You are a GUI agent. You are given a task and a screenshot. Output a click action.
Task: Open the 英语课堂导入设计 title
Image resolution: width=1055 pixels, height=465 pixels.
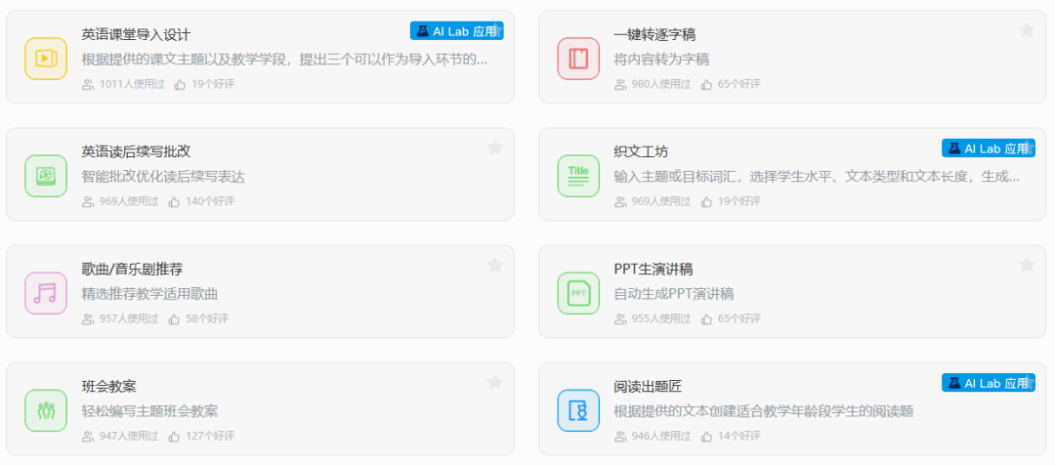point(136,34)
